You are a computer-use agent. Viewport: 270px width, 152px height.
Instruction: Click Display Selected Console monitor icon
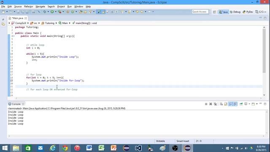(246, 104)
